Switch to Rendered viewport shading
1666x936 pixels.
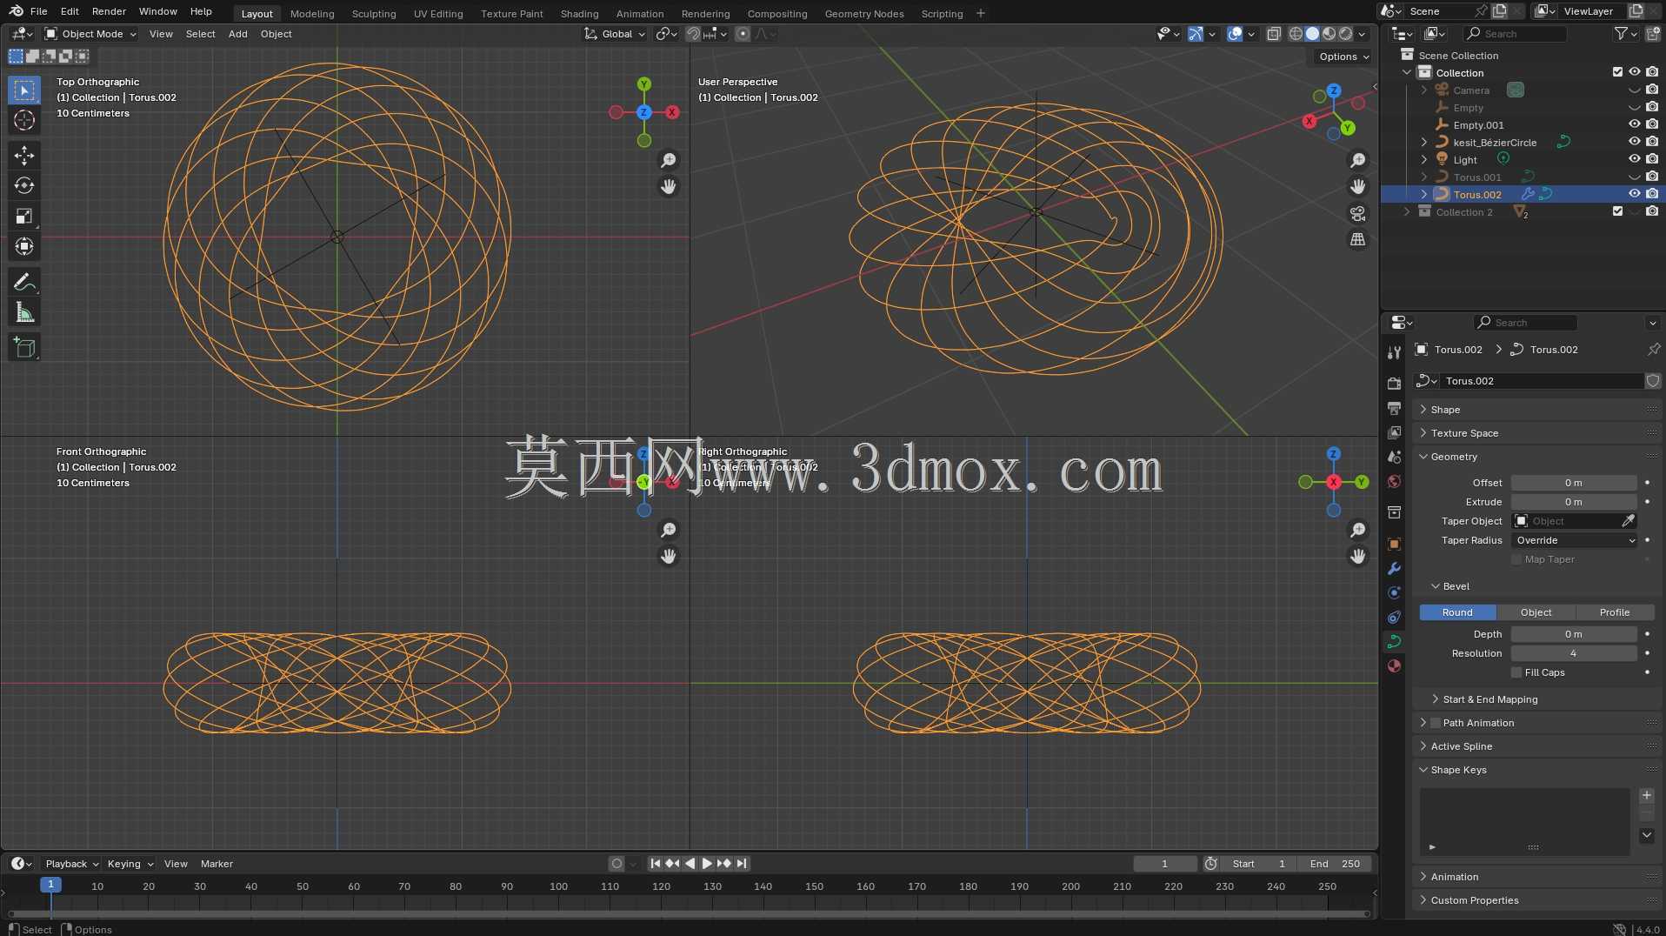pyautogui.click(x=1345, y=34)
